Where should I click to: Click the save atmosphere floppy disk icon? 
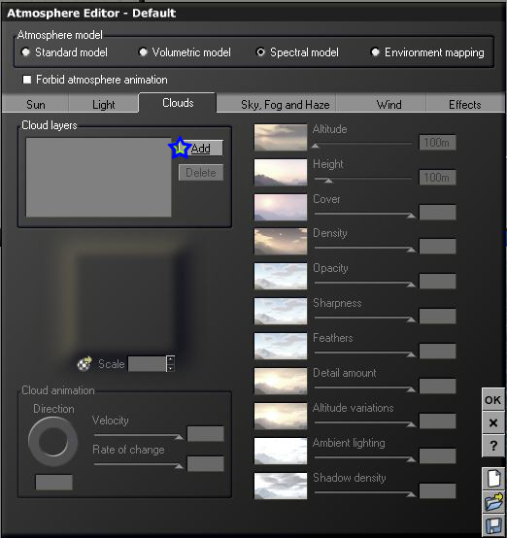pyautogui.click(x=493, y=525)
